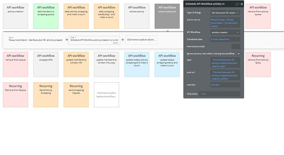Open API workflow activity creation card
This screenshot has height=155, width=284.
15,16
